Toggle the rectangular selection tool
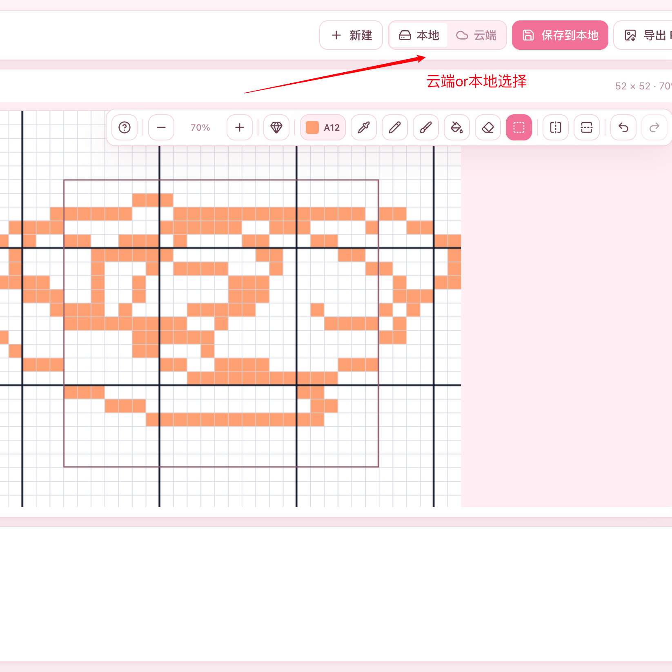The width and height of the screenshot is (672, 672). pyautogui.click(x=519, y=127)
